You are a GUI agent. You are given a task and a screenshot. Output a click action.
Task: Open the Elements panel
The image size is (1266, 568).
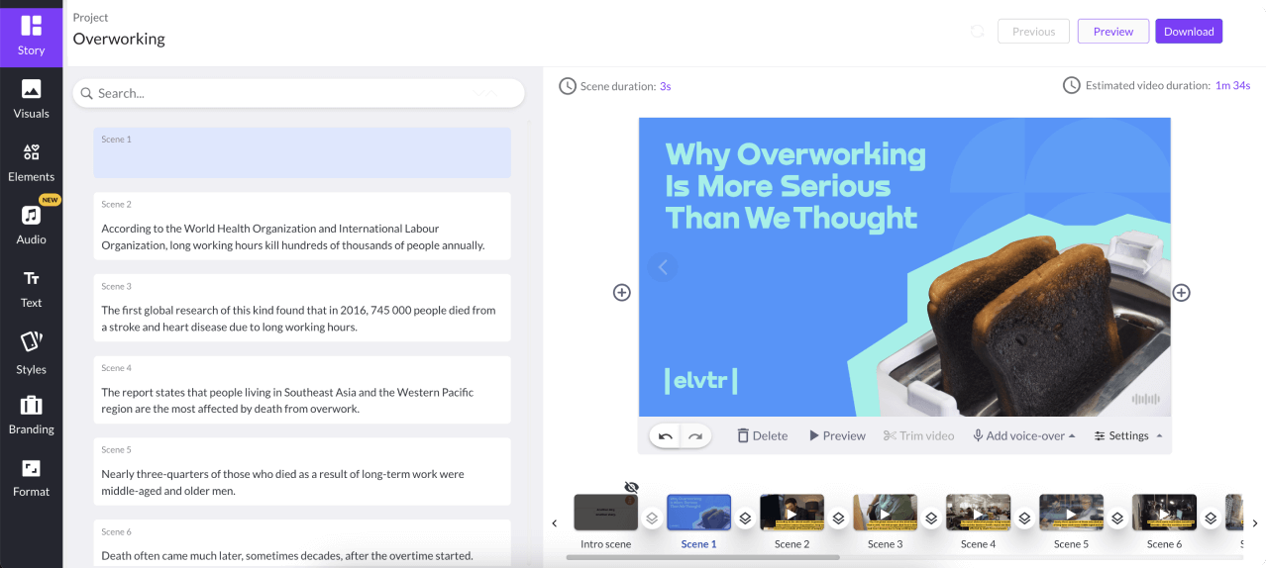31,162
